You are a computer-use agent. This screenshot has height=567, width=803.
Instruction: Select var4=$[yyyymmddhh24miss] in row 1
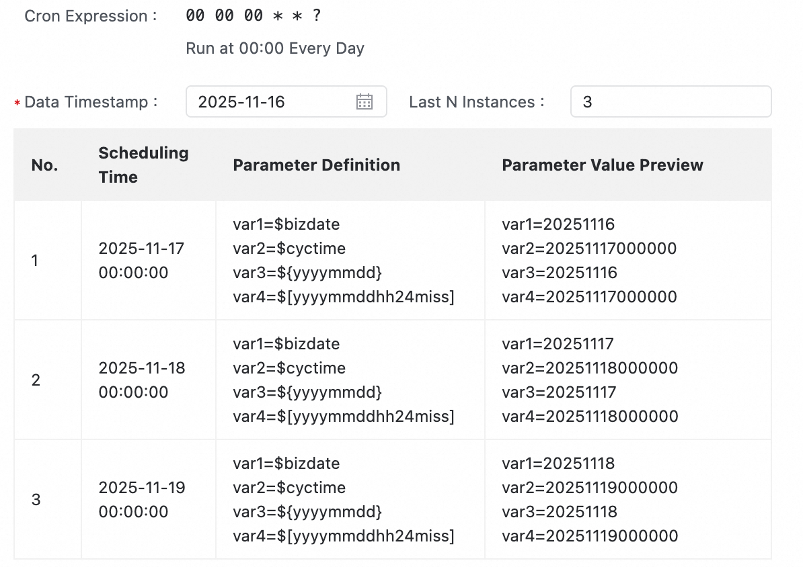click(344, 297)
